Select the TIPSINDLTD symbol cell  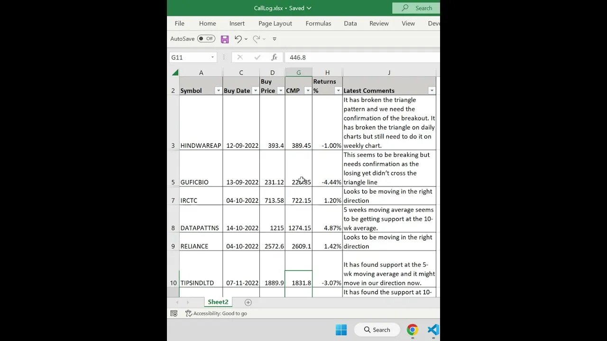pyautogui.click(x=201, y=269)
